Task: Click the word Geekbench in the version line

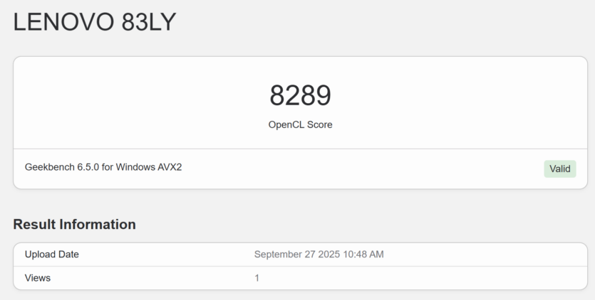Action: point(50,167)
